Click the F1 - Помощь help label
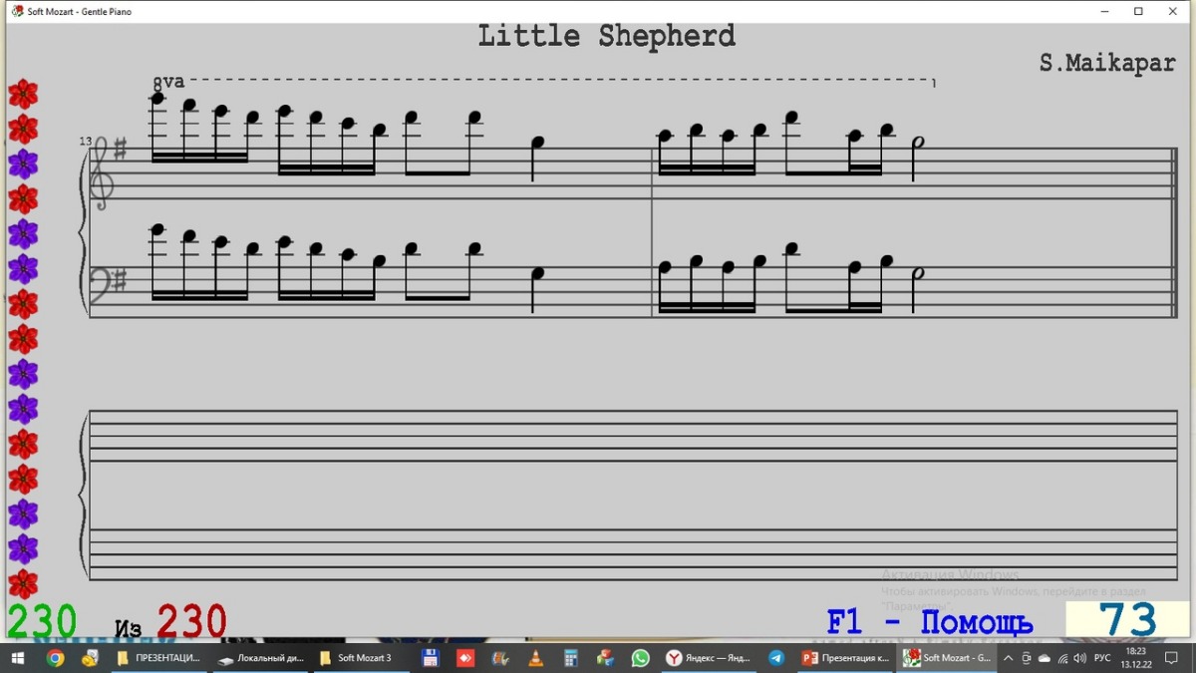 click(x=930, y=623)
